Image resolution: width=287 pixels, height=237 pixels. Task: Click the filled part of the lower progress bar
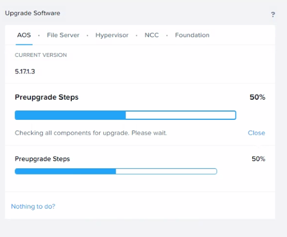coord(66,172)
